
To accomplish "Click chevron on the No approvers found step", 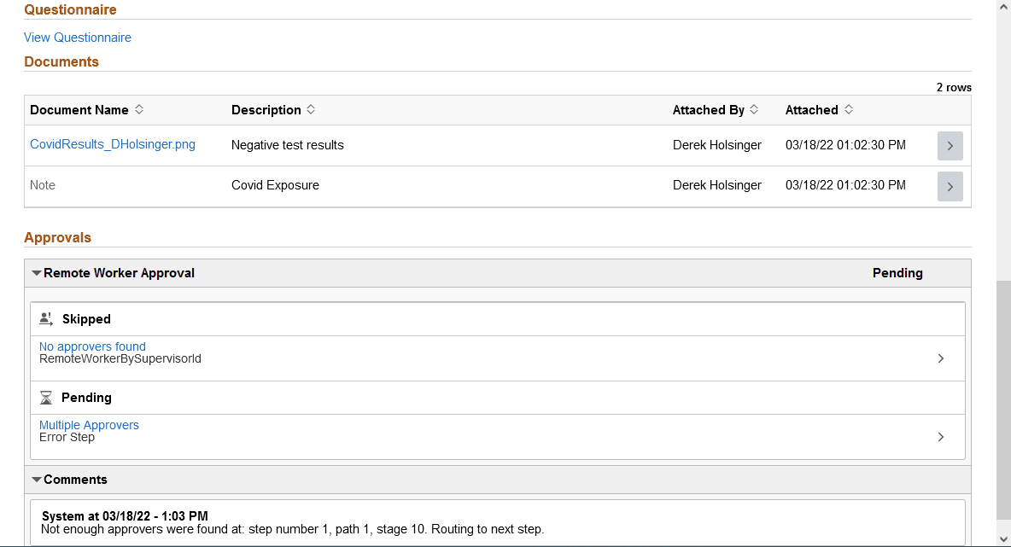I will pos(940,358).
